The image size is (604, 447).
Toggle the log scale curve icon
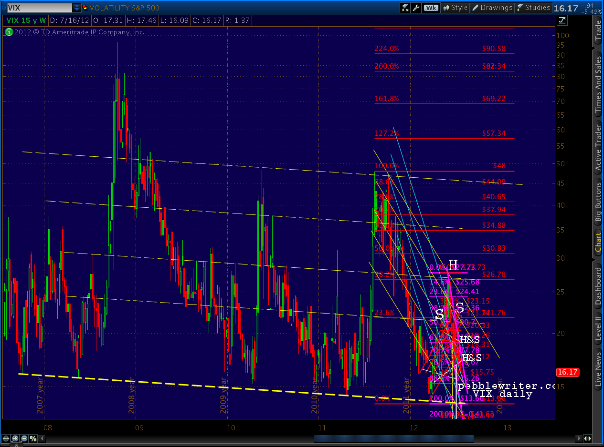coord(562,20)
